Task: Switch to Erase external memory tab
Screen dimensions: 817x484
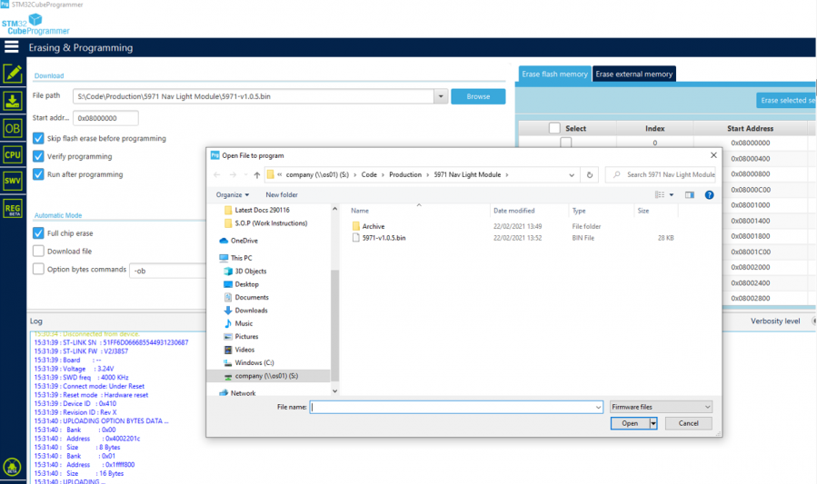Action: coord(633,74)
